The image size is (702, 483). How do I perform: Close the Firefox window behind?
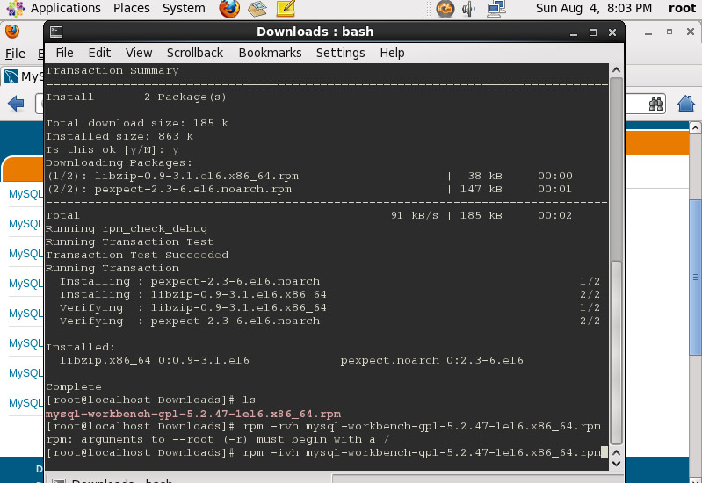(x=691, y=32)
